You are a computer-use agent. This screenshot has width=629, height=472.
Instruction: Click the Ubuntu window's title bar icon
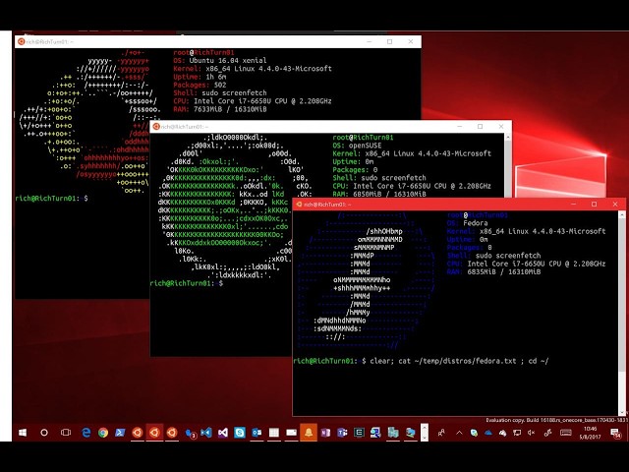pyautogui.click(x=21, y=41)
